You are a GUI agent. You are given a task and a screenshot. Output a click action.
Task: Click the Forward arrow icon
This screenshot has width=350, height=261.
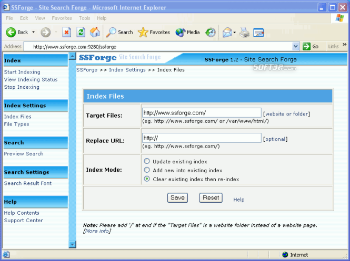click(x=46, y=32)
